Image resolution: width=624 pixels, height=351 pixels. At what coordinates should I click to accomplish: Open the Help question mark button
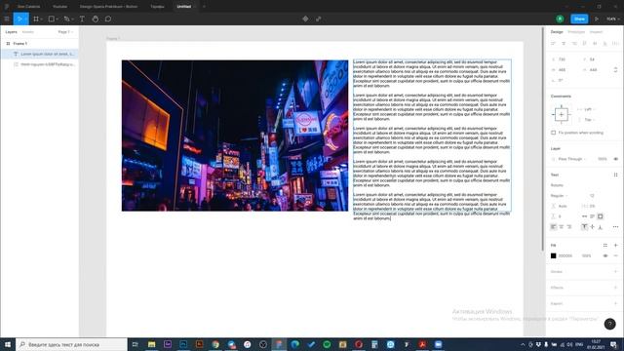(609, 324)
